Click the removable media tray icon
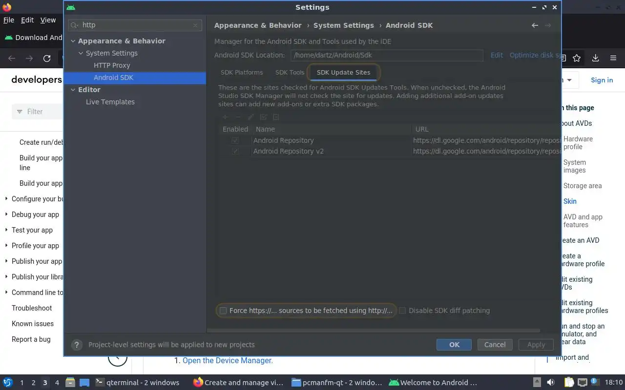625x390 pixels. (x=537, y=383)
